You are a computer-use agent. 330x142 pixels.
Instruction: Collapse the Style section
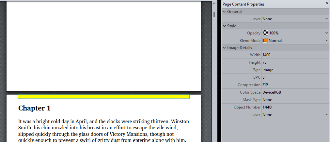pos(225,26)
